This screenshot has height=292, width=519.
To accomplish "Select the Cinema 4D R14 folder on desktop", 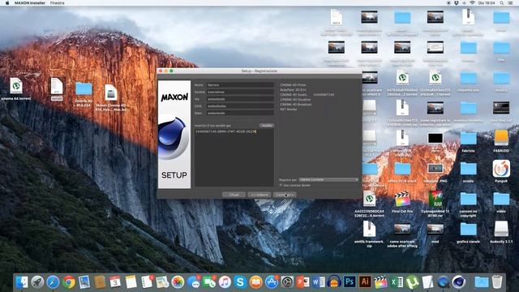I will [x=84, y=89].
